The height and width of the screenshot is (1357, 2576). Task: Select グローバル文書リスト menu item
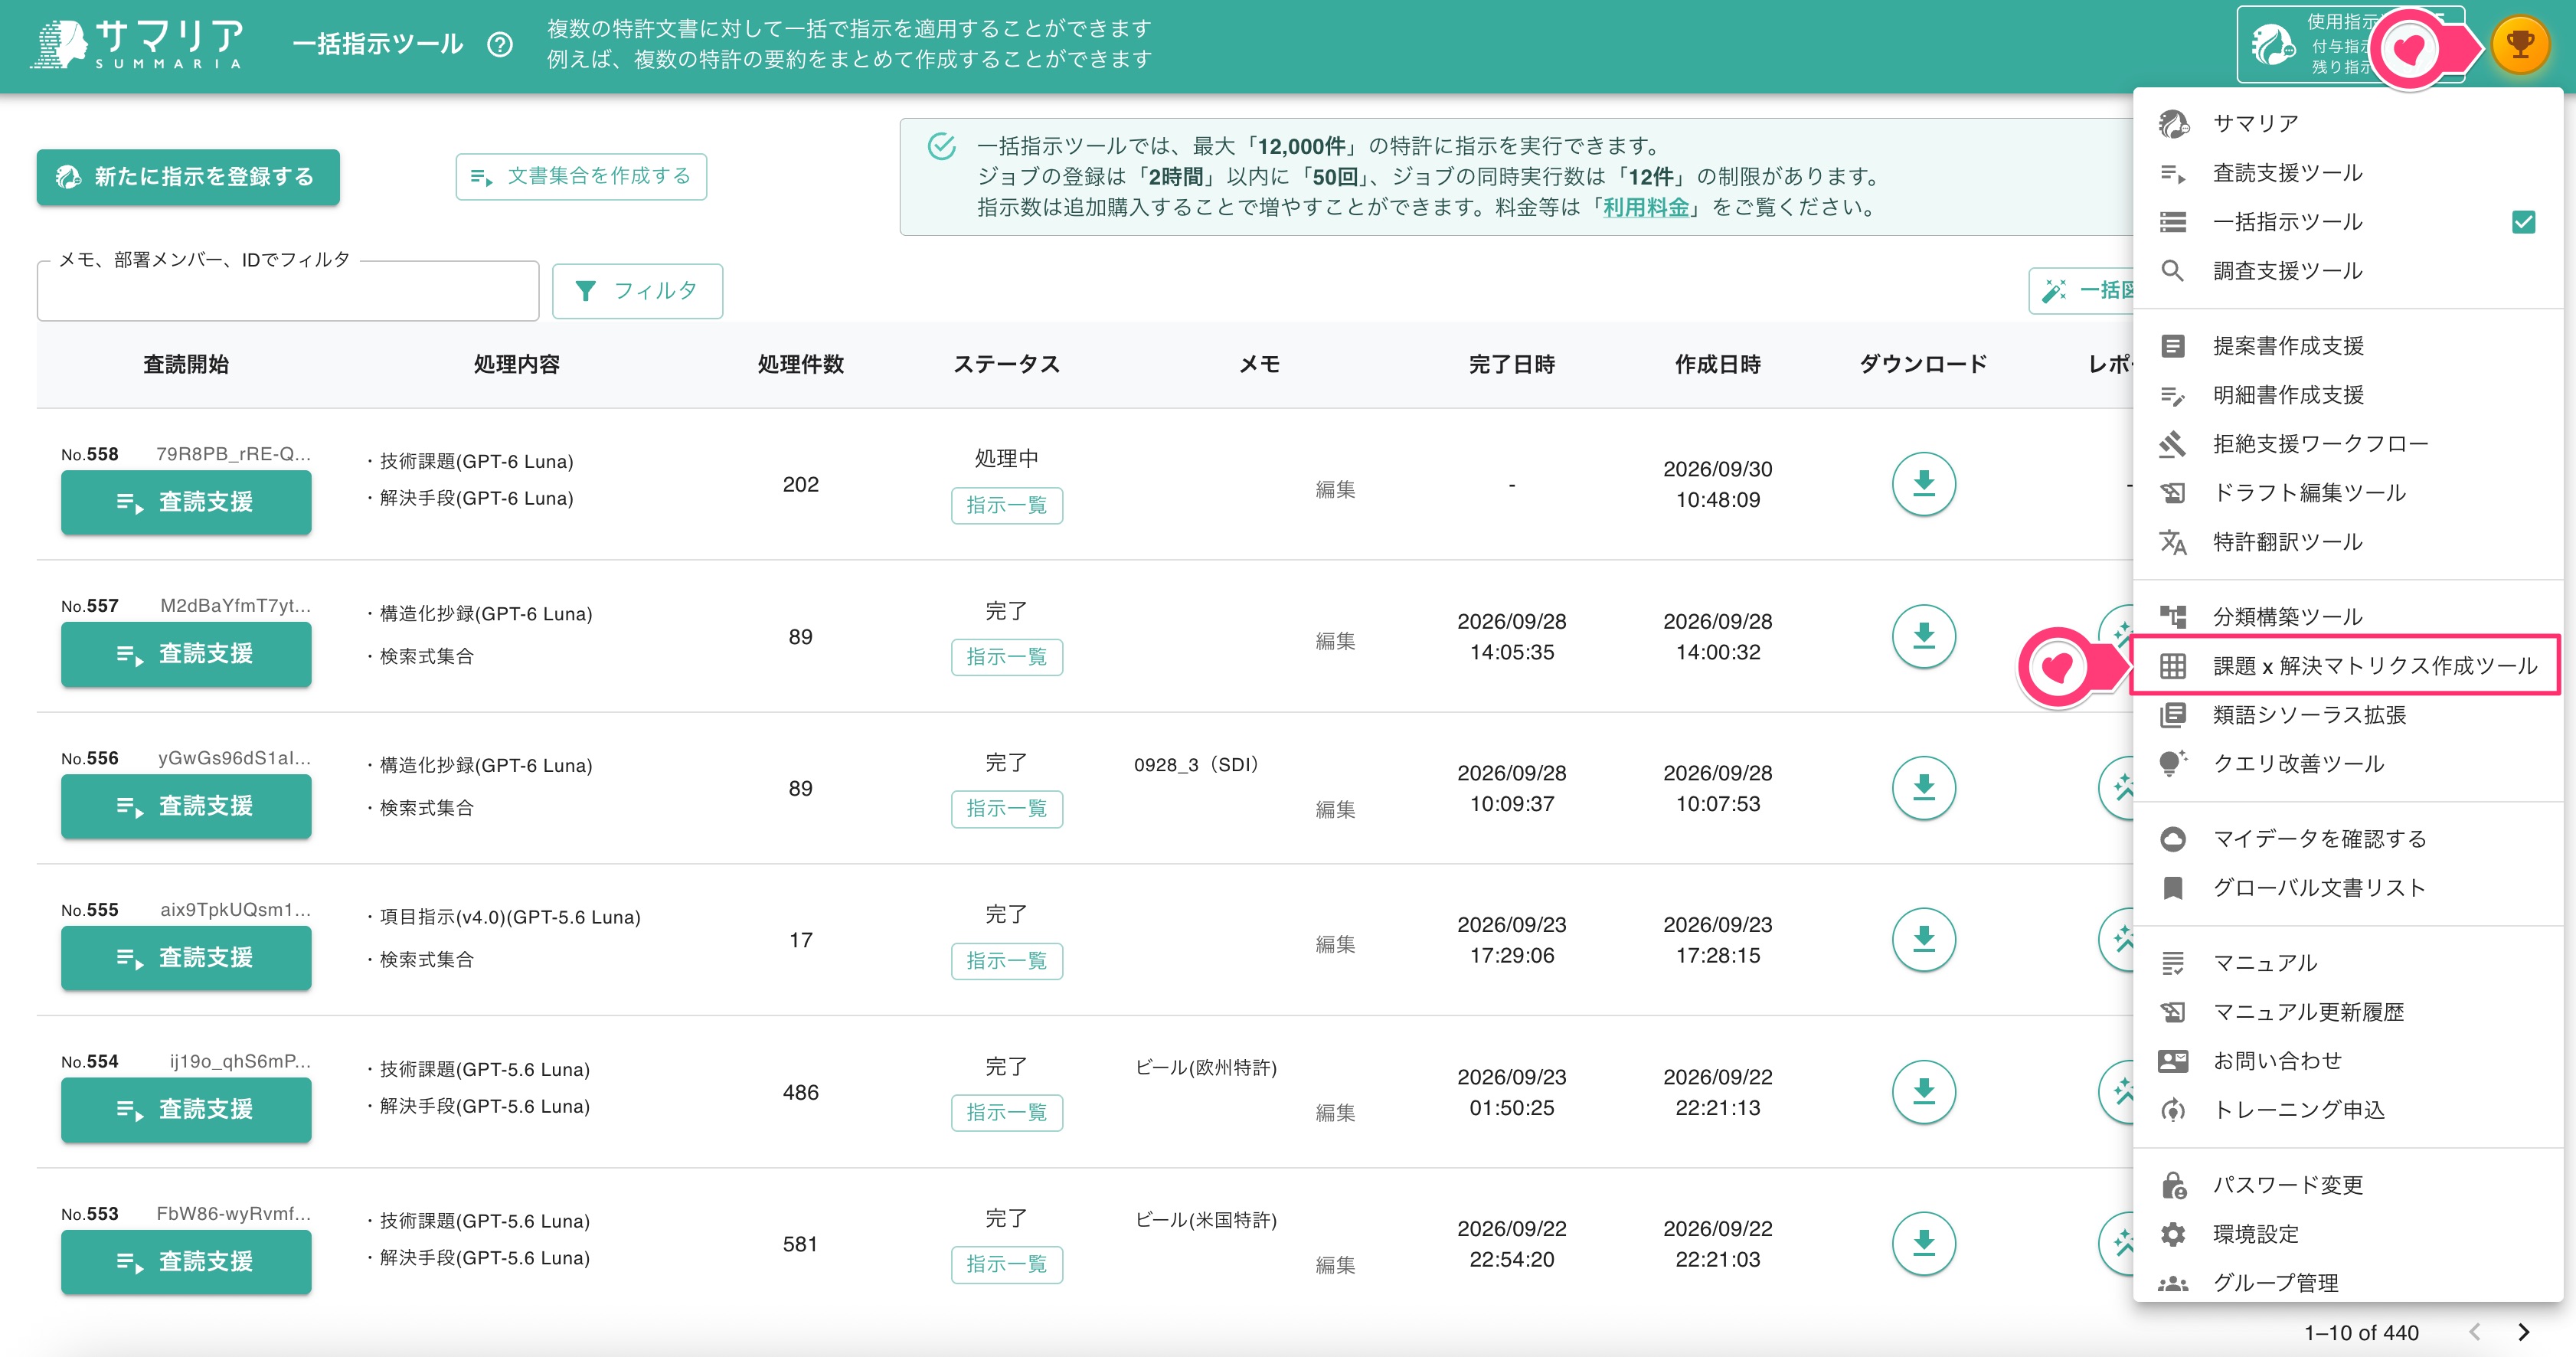(2348, 887)
